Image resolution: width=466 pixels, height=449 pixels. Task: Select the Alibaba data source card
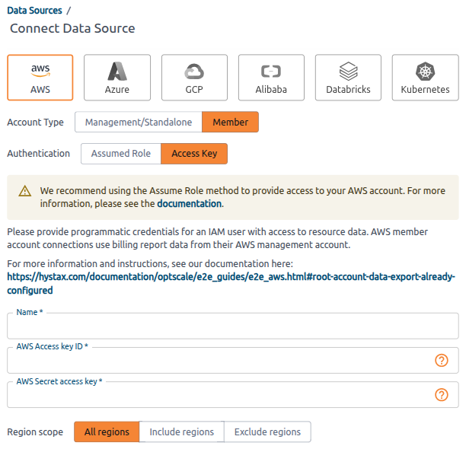[271, 78]
